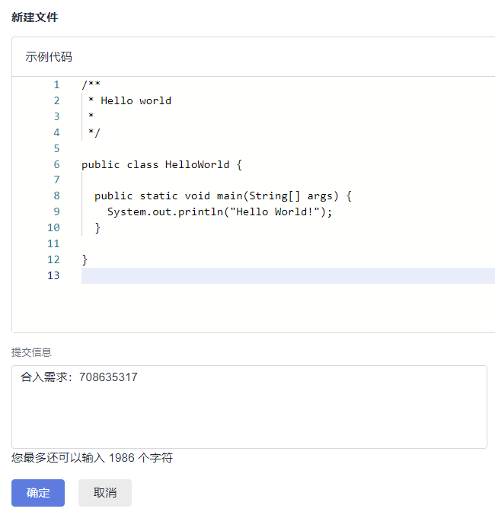Click line number 13 in gutter
The image size is (495, 515).
(x=53, y=275)
